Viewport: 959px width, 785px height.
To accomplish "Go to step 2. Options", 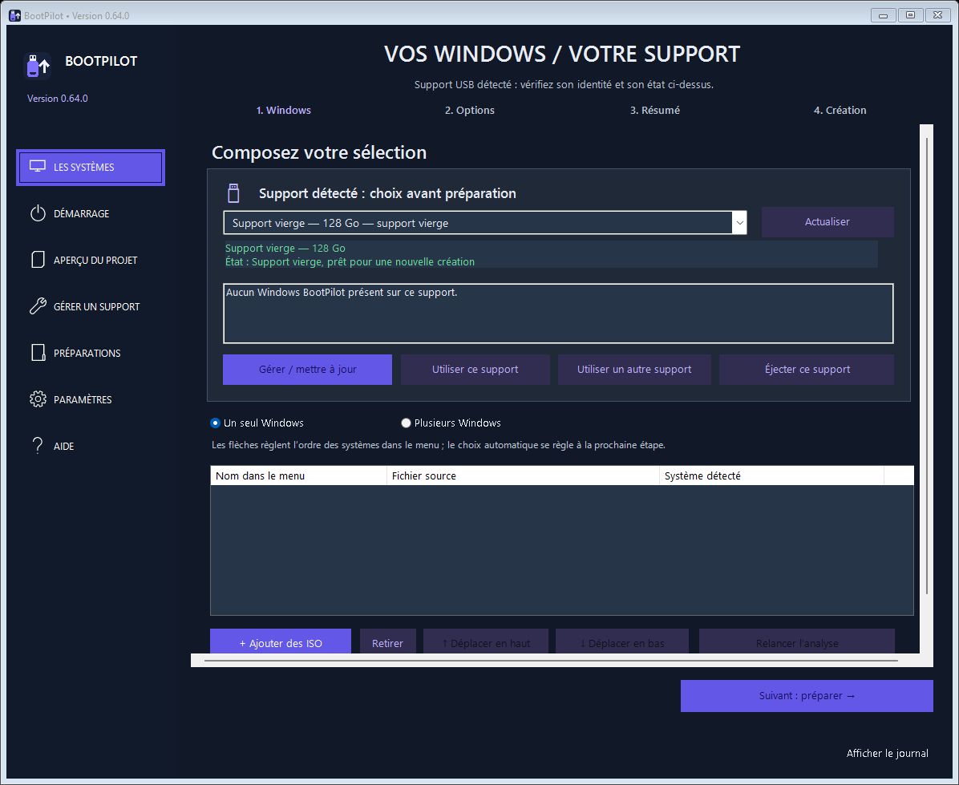I will click(x=470, y=111).
